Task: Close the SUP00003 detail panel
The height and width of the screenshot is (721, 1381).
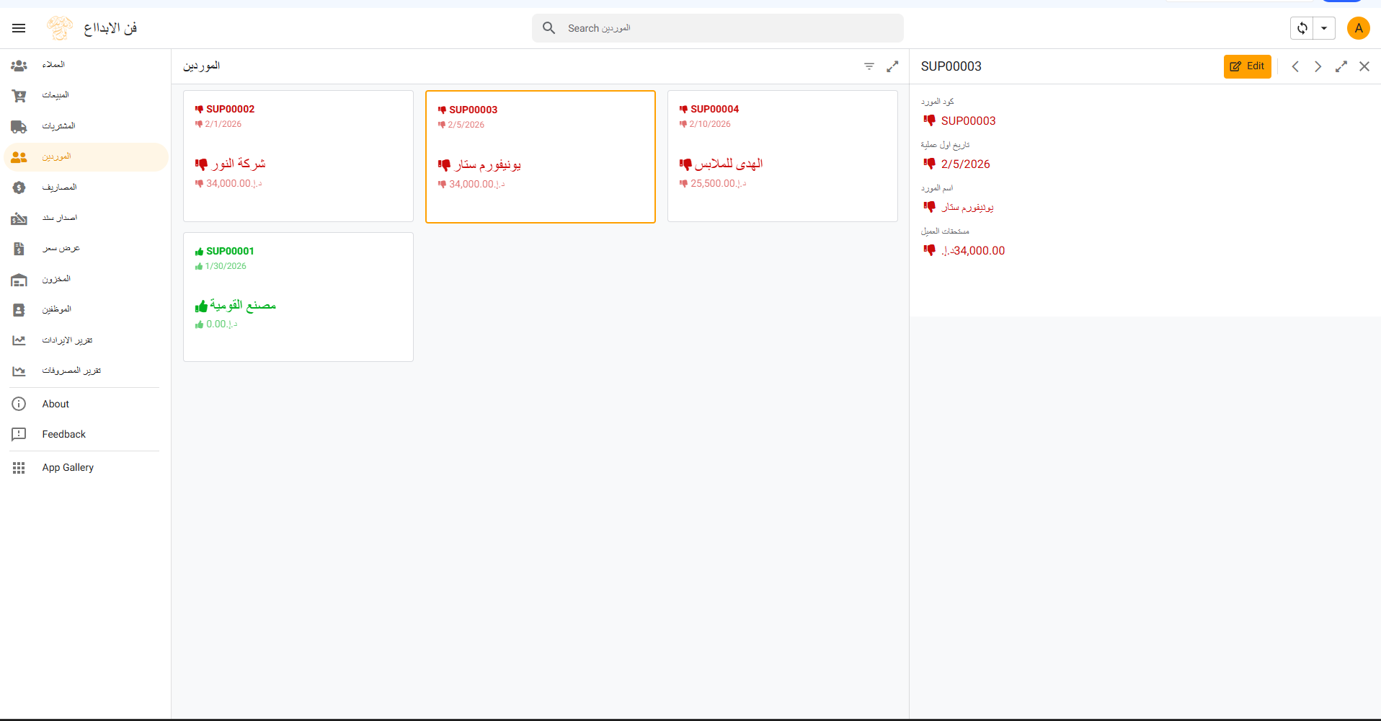Action: (x=1364, y=66)
